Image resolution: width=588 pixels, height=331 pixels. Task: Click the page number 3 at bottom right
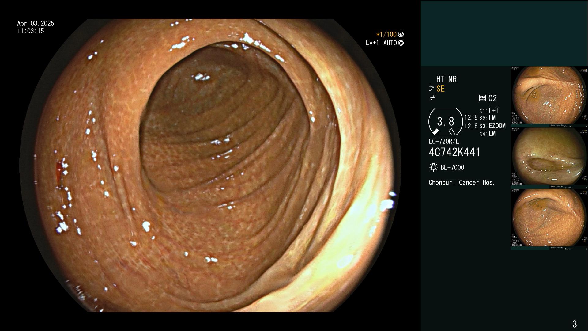575,324
